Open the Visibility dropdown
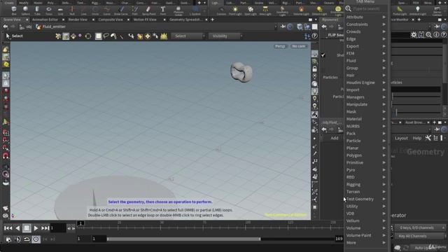 coord(225,36)
